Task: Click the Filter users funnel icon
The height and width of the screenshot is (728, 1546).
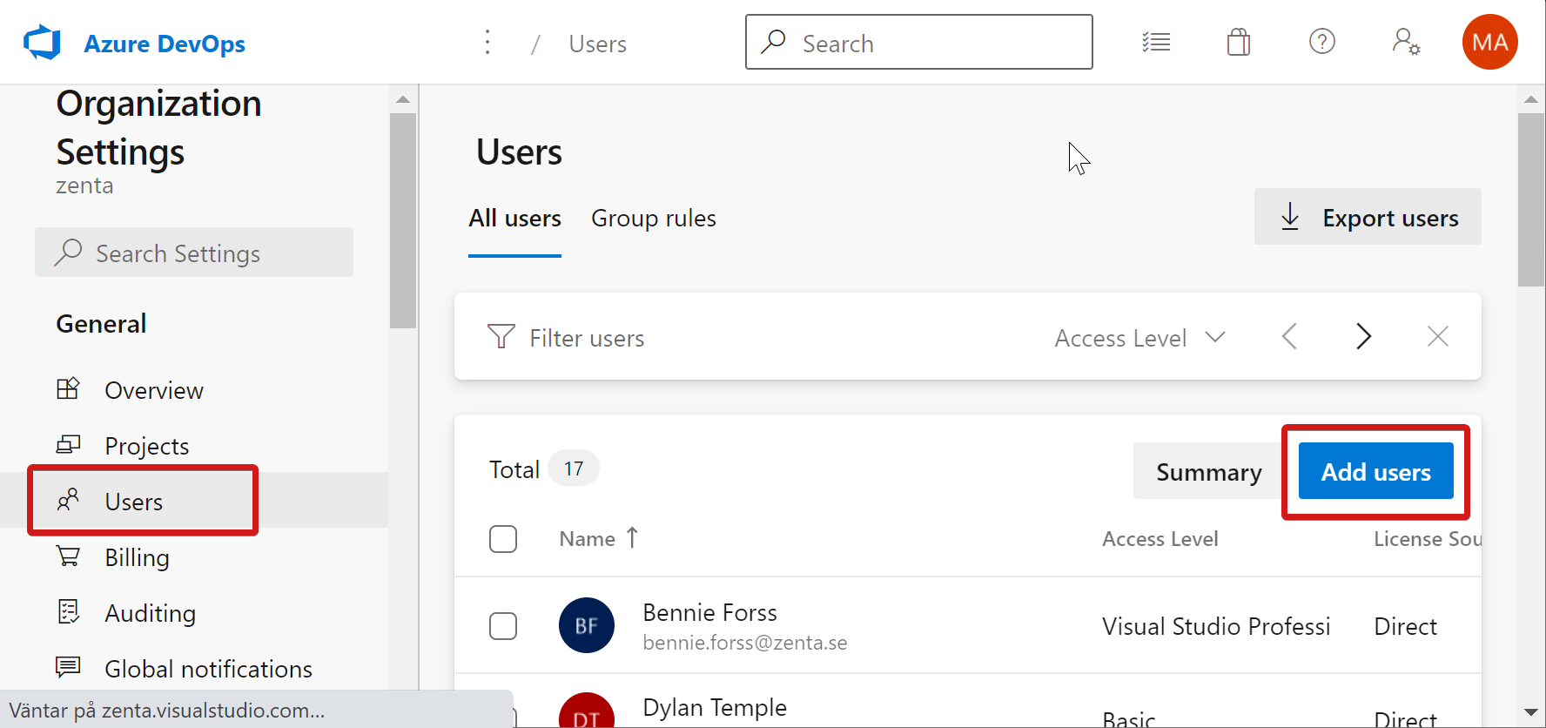Action: pos(501,336)
